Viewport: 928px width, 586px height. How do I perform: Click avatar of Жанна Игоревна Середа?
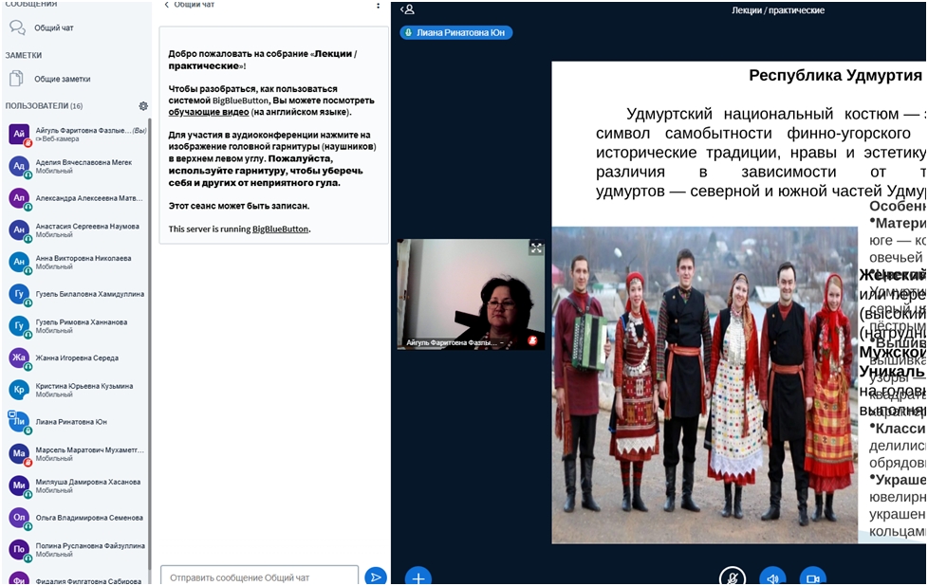coord(19,357)
